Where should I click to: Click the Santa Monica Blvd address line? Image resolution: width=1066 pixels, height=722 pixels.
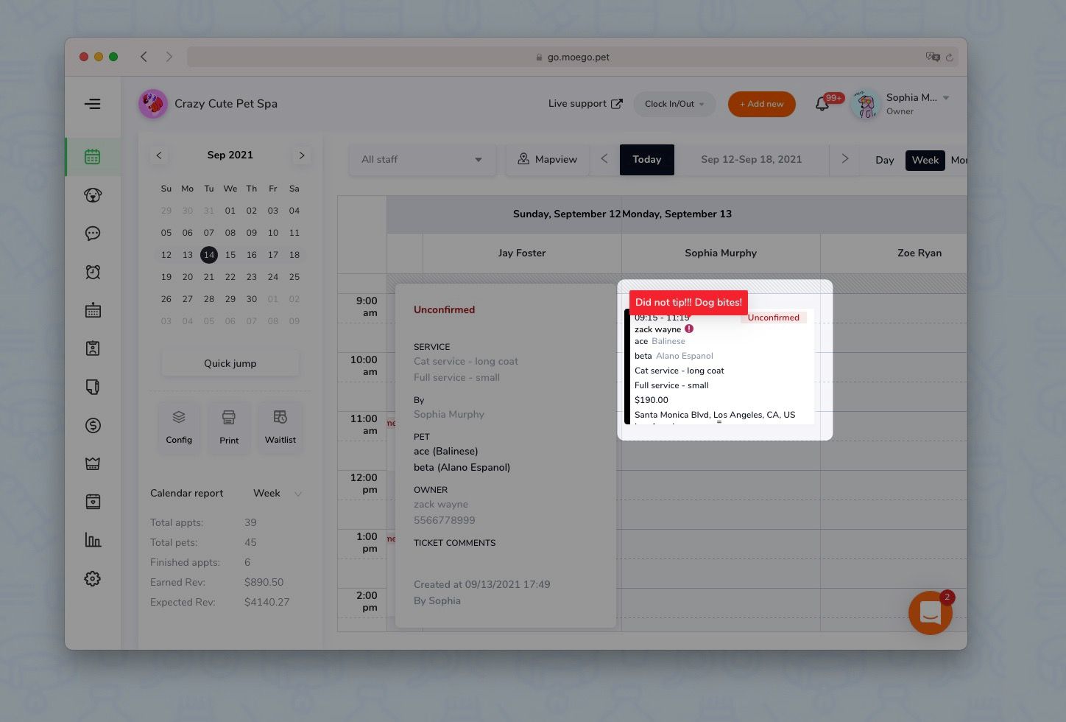pyautogui.click(x=715, y=415)
